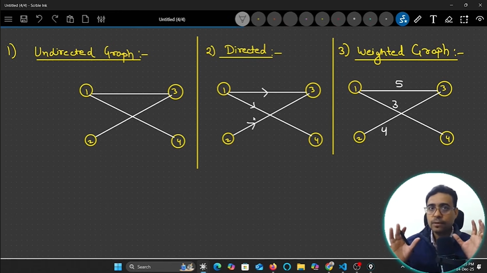Click the edge weight 5 label
Screen dimensions: 487x273
(x=399, y=84)
